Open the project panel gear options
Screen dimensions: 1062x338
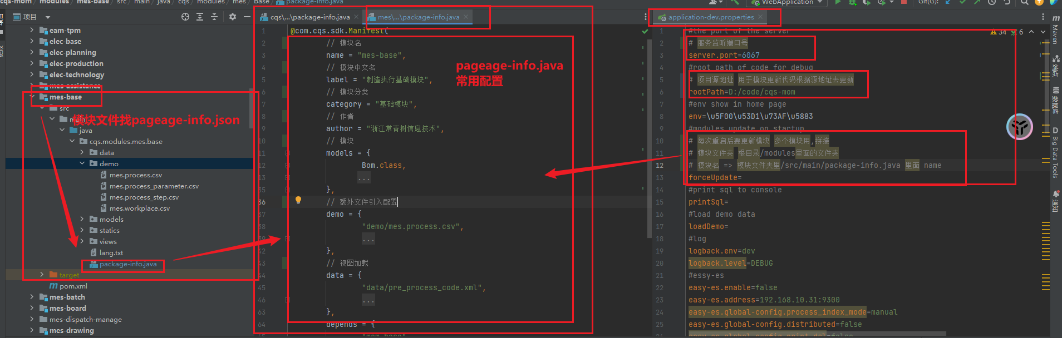pyautogui.click(x=233, y=17)
